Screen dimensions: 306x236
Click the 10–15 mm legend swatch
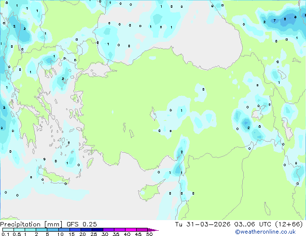64,230
